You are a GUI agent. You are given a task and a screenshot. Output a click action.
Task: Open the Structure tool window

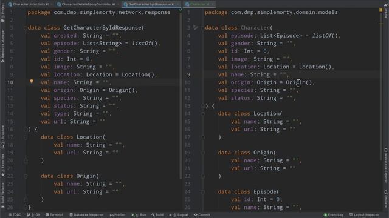coord(2,136)
